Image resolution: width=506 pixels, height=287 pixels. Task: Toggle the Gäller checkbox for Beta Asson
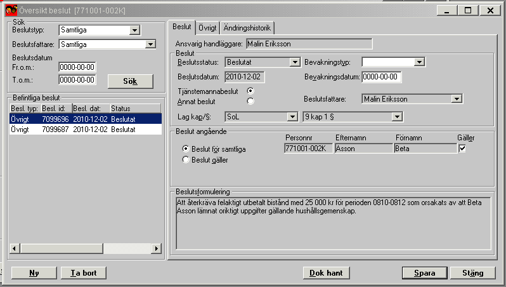pyautogui.click(x=462, y=149)
